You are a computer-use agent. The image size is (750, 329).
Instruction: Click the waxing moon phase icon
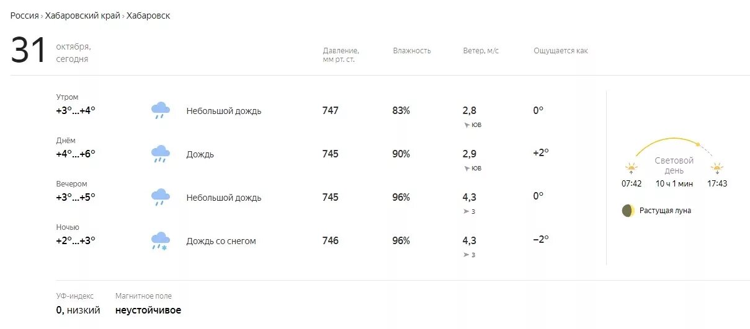pyautogui.click(x=628, y=211)
